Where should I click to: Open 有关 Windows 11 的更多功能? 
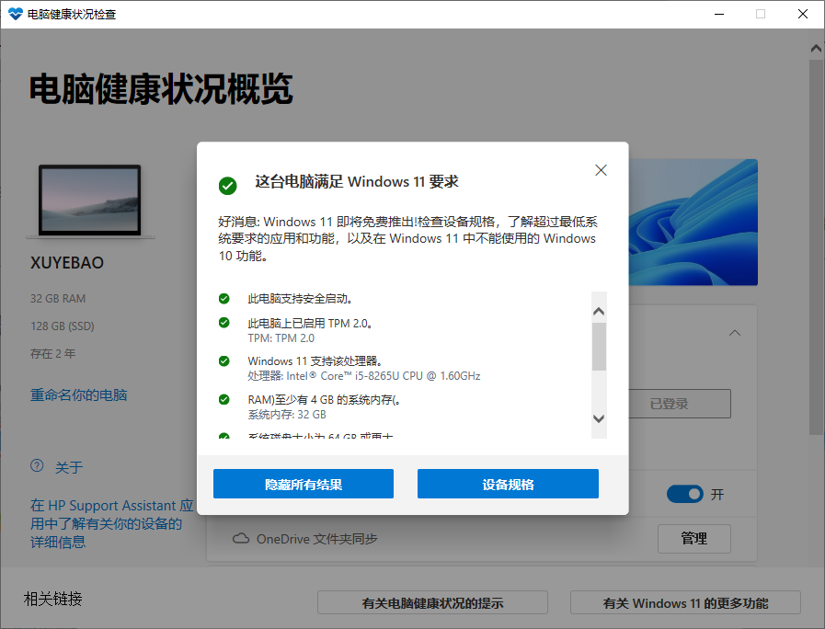[685, 602]
